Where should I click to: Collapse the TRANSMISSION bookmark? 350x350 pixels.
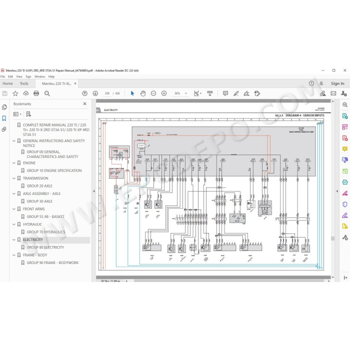click(x=14, y=178)
